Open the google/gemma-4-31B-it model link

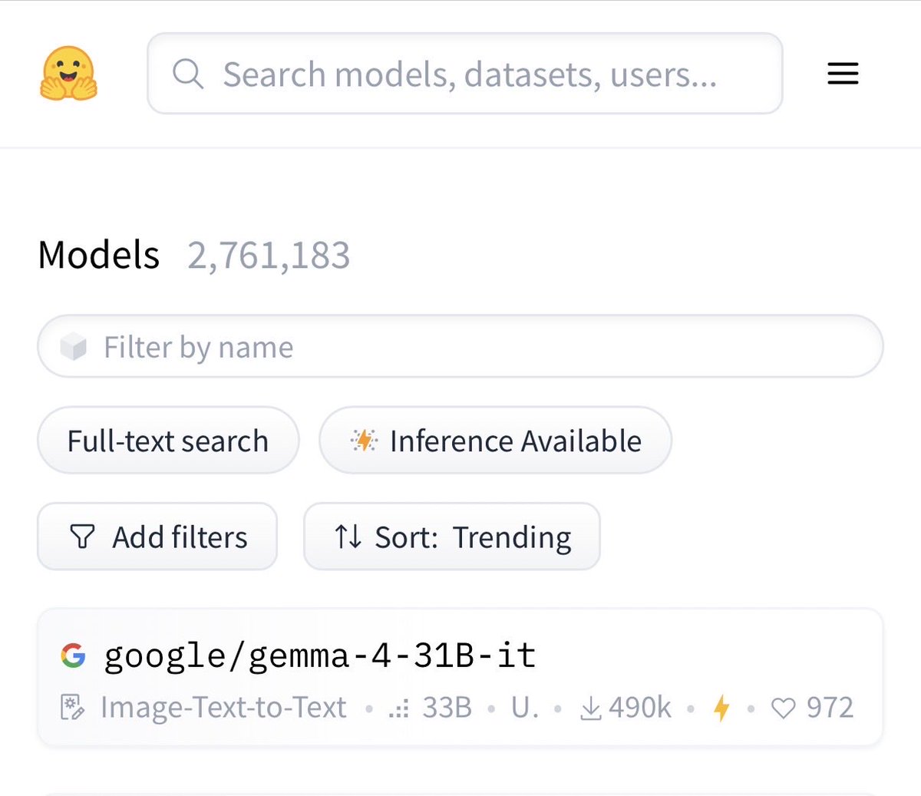click(319, 656)
